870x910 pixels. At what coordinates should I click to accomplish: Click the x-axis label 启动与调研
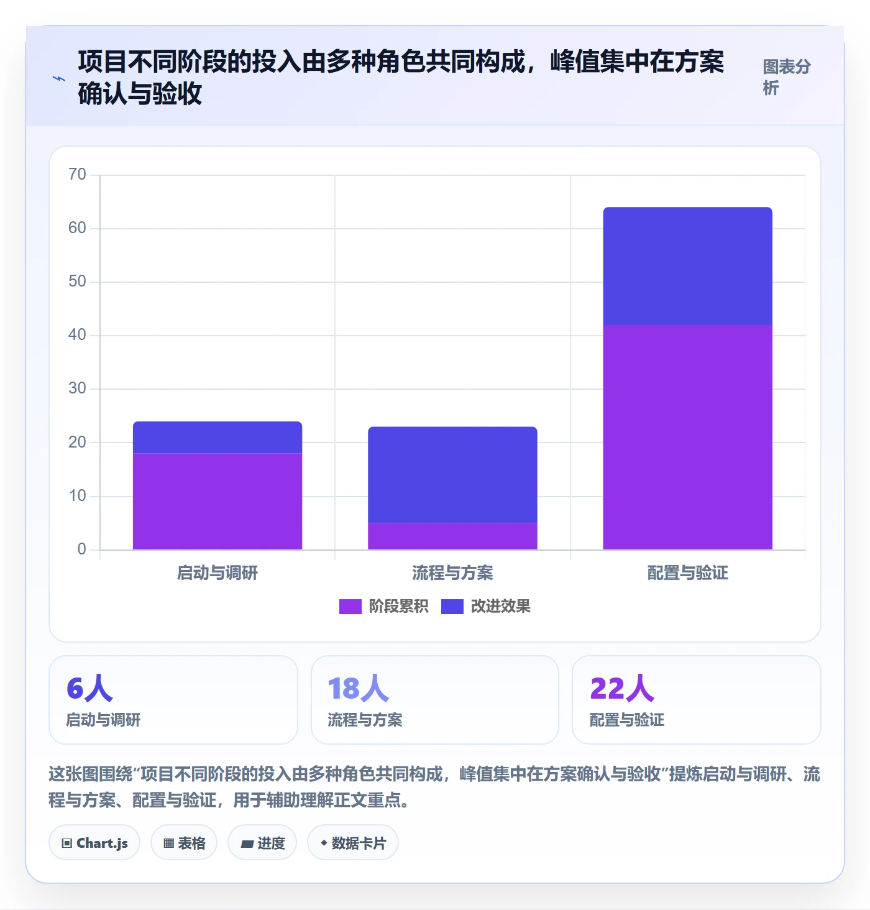pos(217,573)
